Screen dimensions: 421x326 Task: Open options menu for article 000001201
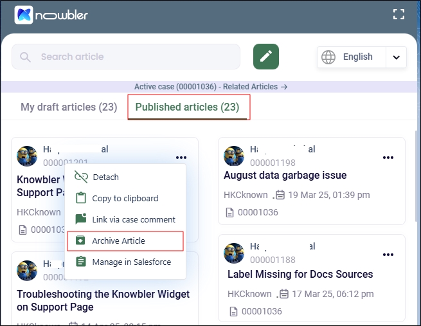[181, 158]
